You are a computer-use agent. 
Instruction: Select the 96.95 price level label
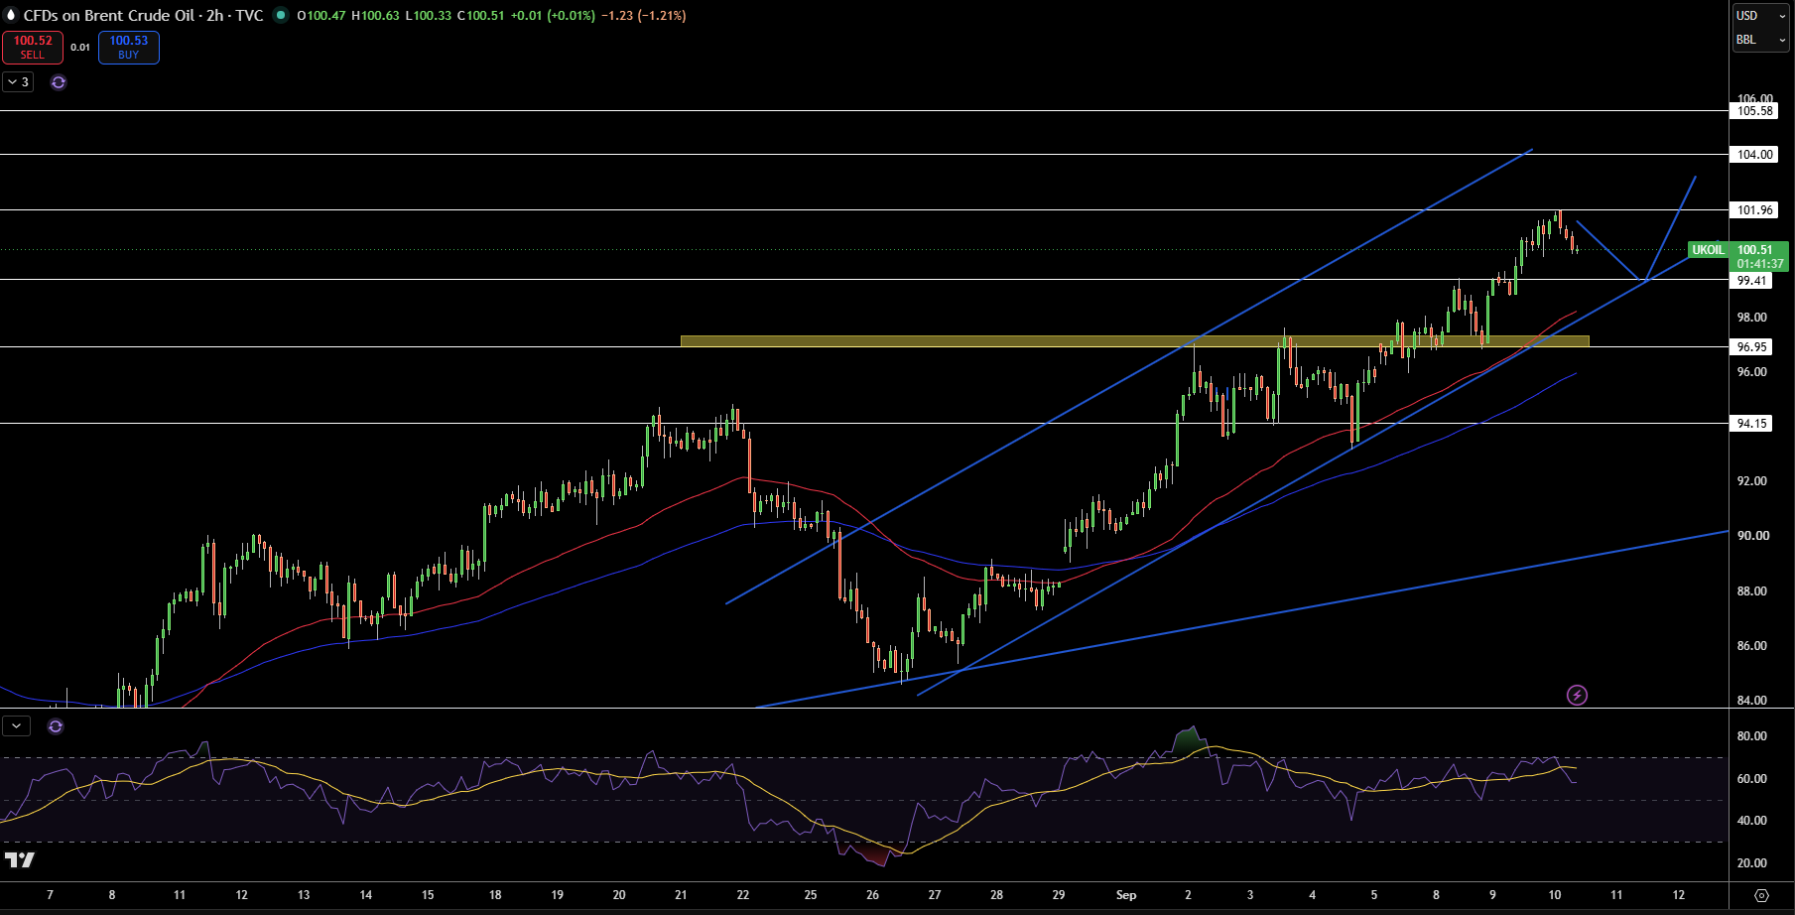pyautogui.click(x=1751, y=347)
